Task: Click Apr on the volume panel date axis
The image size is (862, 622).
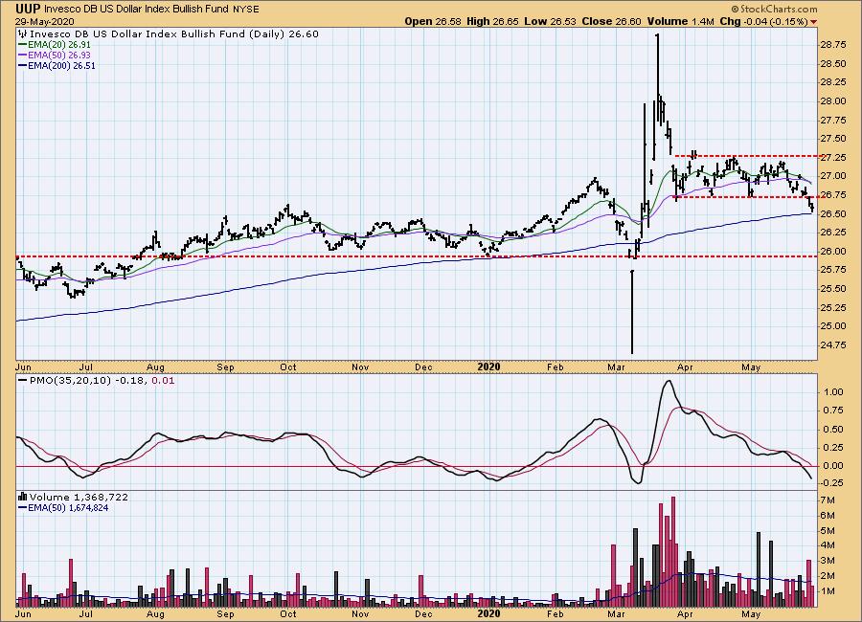Action: point(685,613)
